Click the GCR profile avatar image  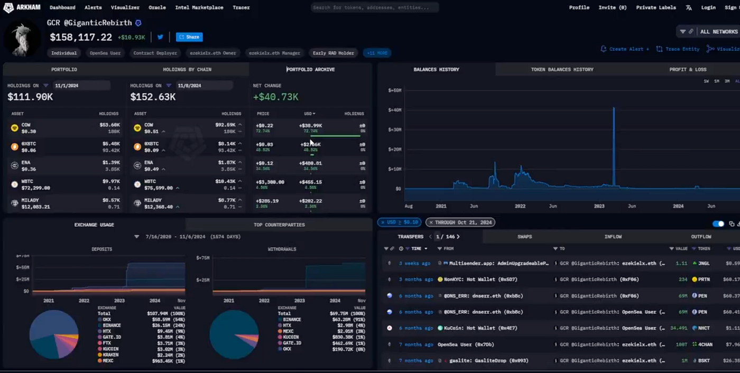22,39
